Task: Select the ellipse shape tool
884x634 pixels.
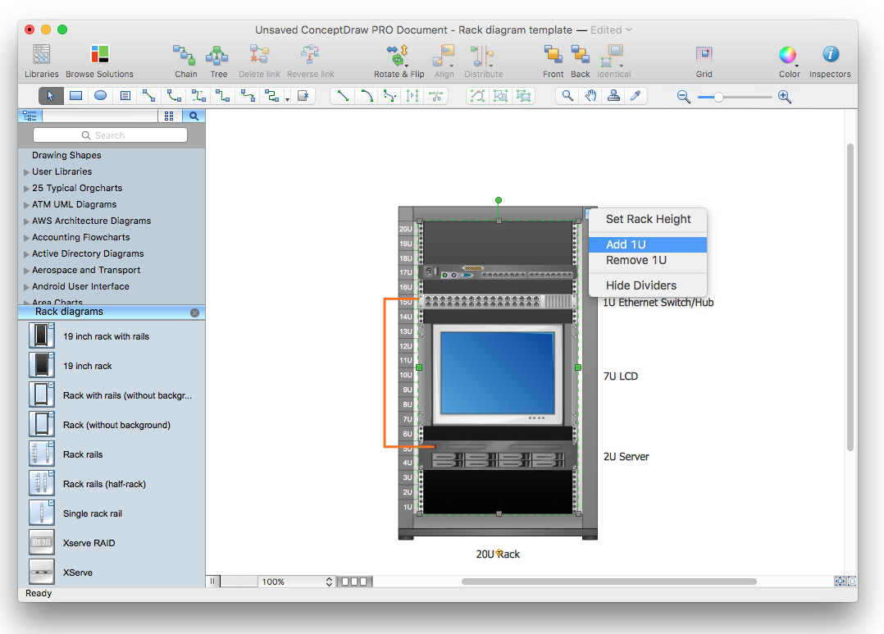Action: (x=100, y=96)
